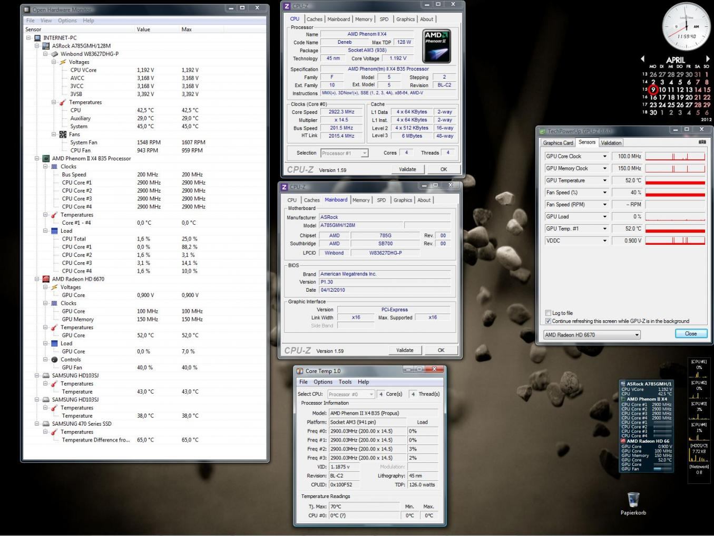Click the analog clock gadget
The width and height of the screenshot is (714, 536).
click(686, 27)
